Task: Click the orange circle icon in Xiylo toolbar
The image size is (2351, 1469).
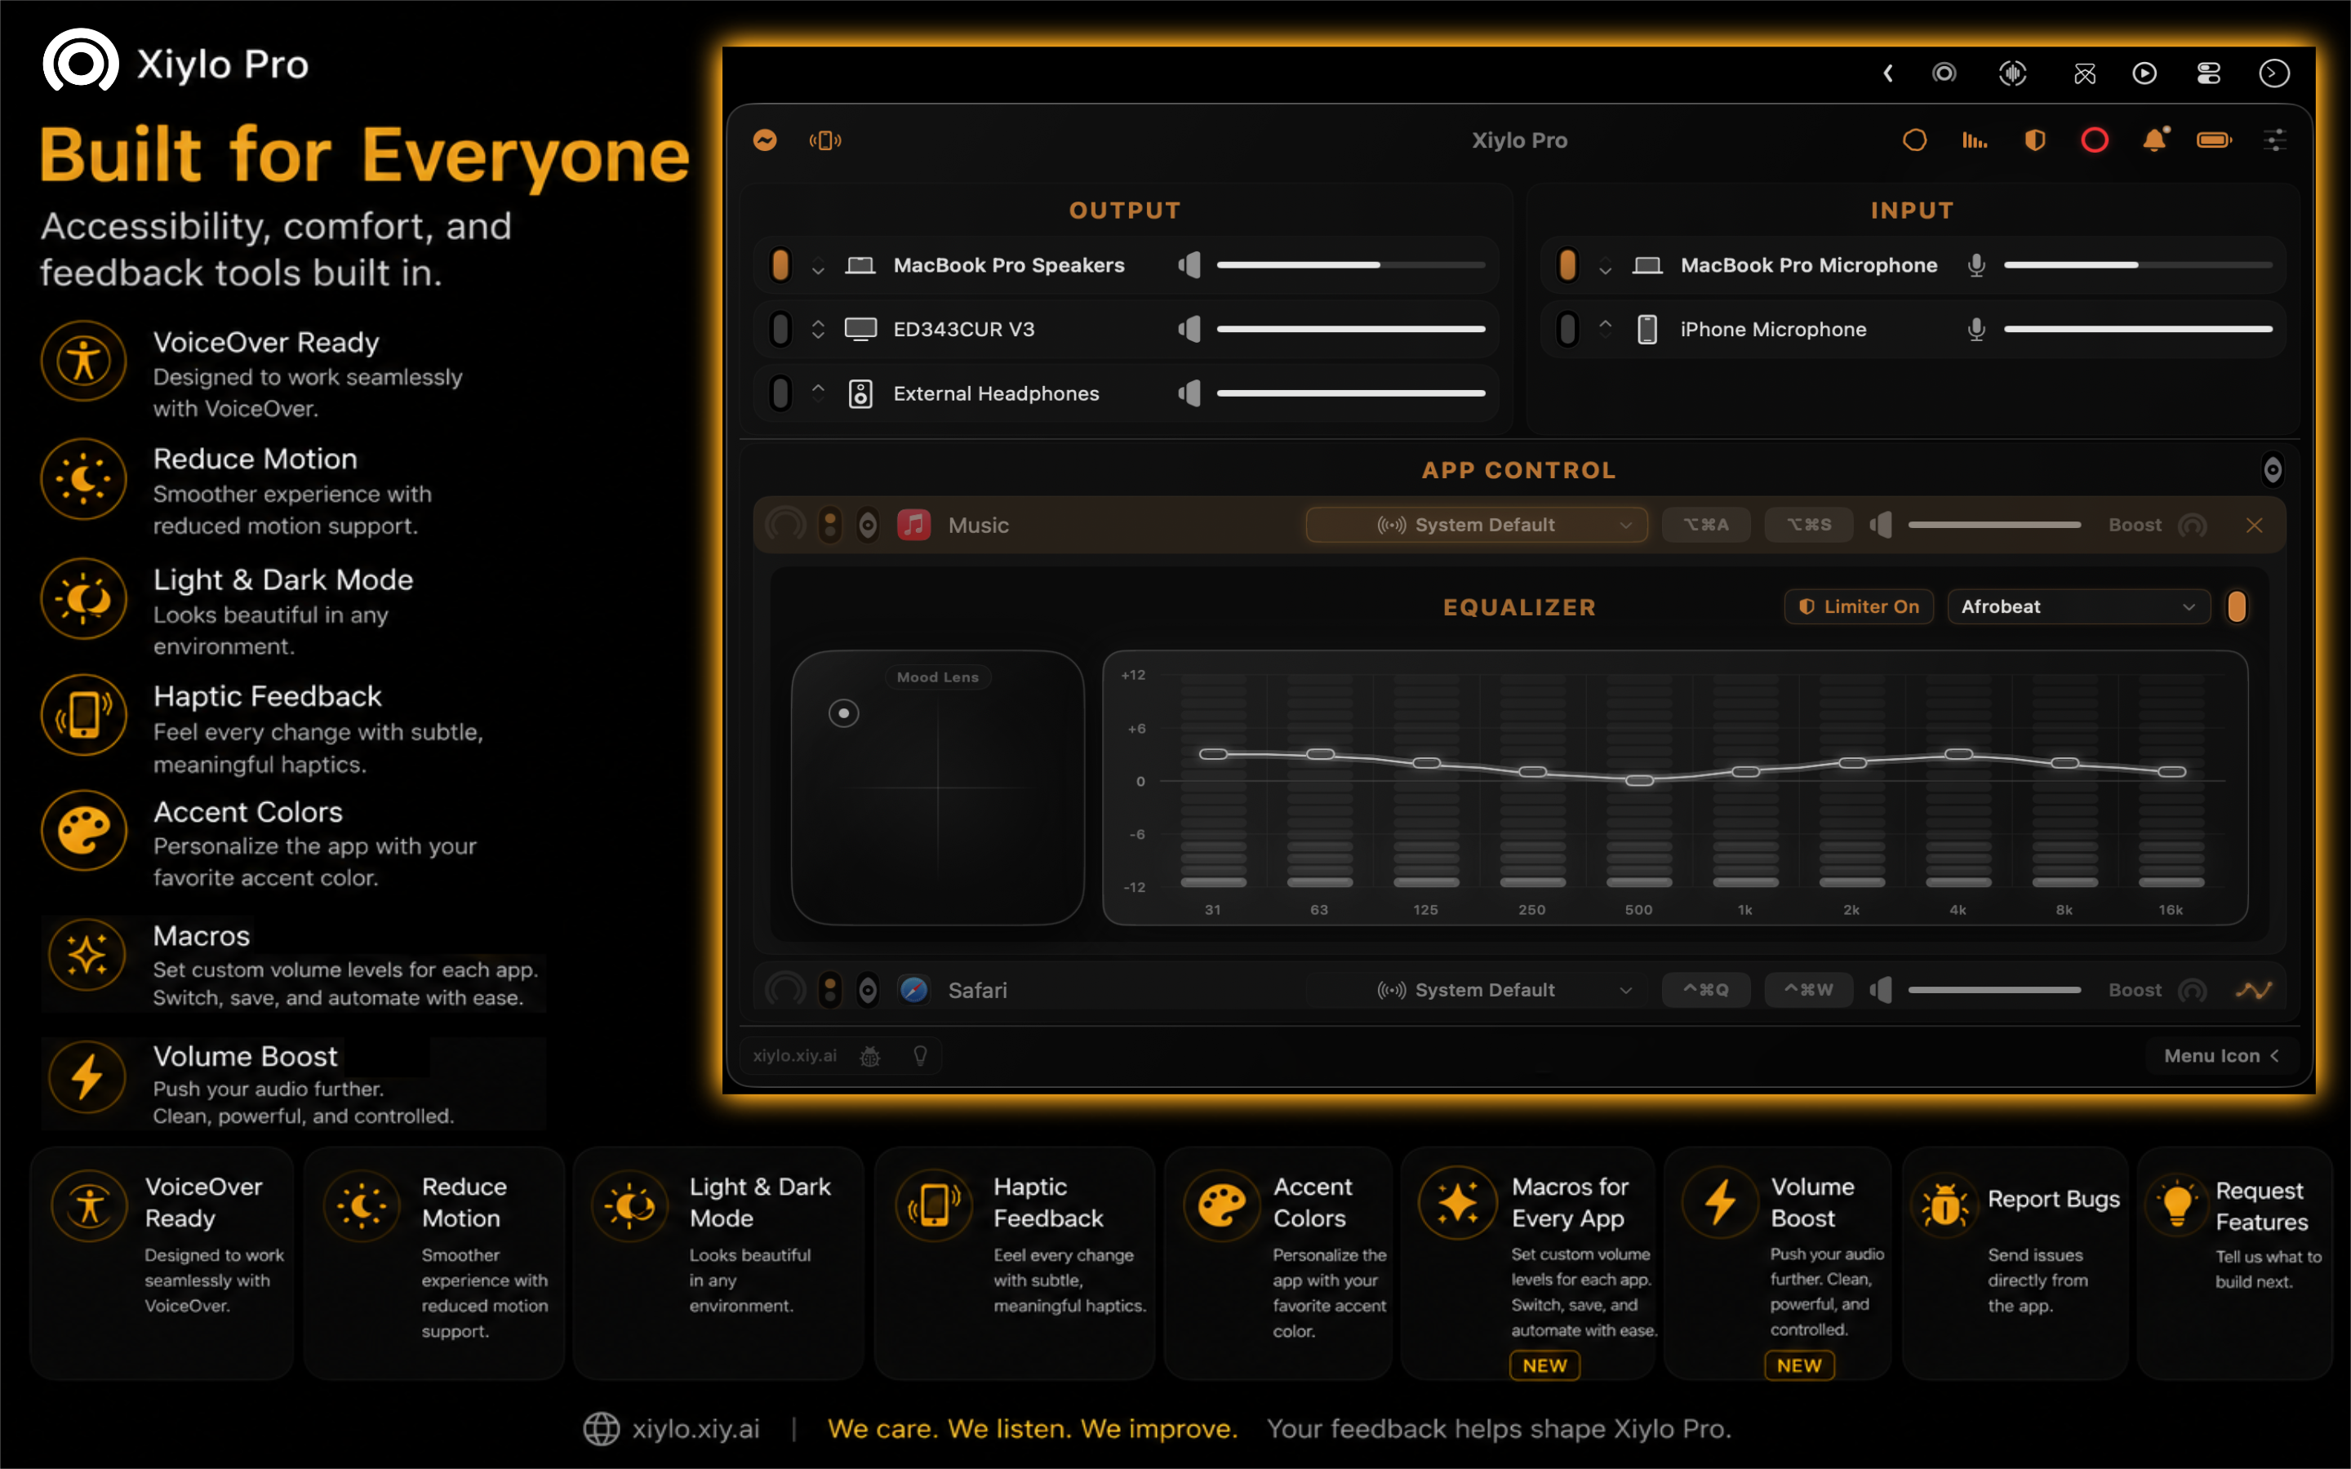Action: point(1913,140)
